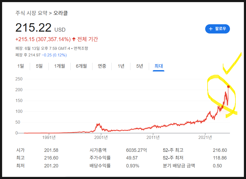
Task: Click the 2011년 axis label
Action: click(153, 138)
